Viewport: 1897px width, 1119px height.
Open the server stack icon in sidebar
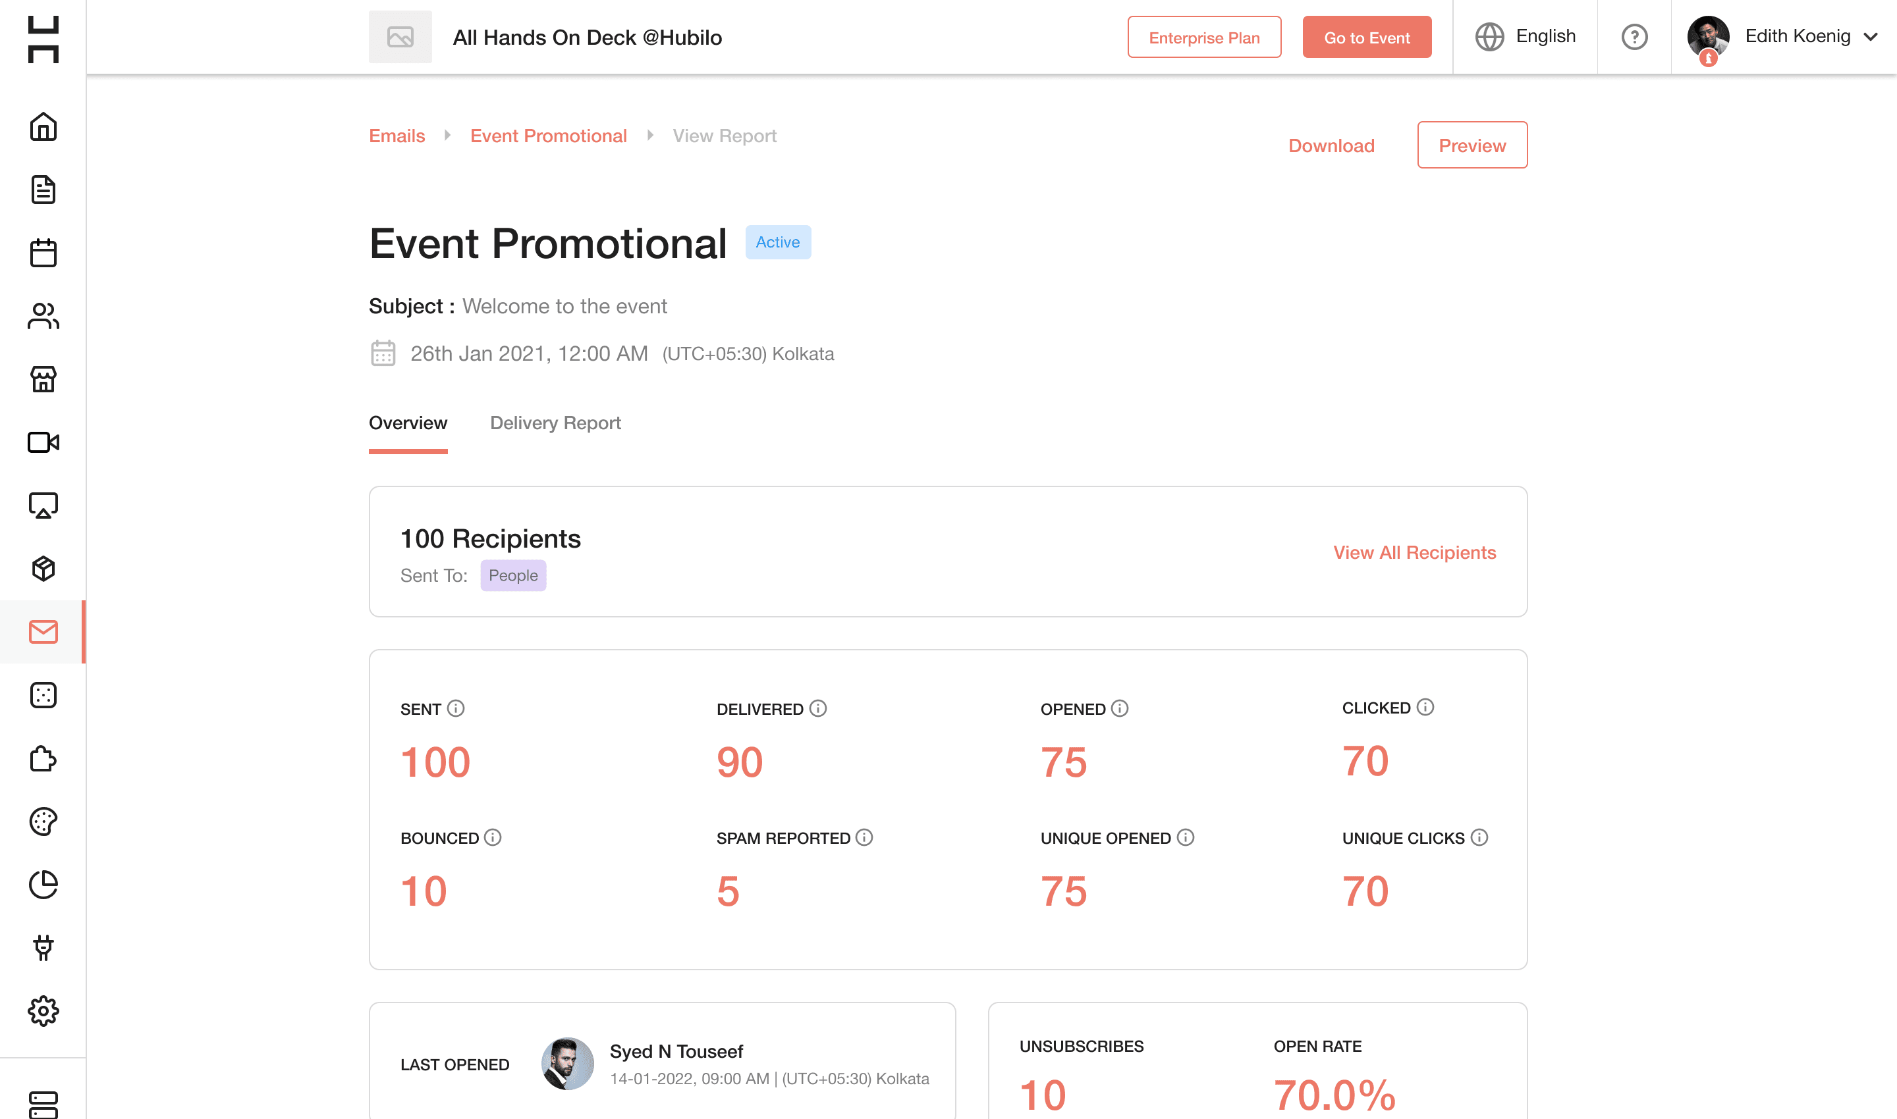(x=43, y=1105)
